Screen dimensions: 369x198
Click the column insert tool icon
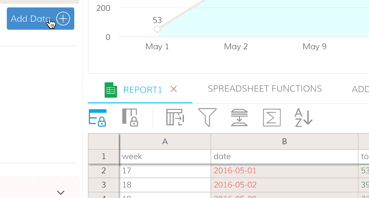pos(175,118)
